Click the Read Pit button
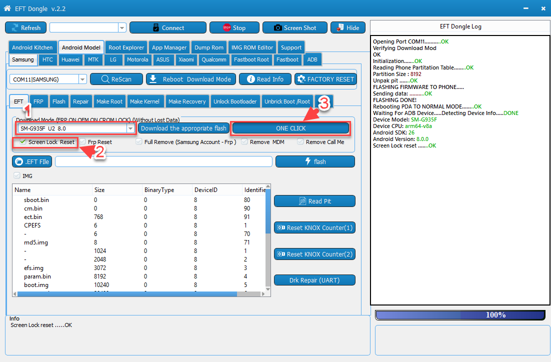The height and width of the screenshot is (362, 551). click(x=314, y=201)
